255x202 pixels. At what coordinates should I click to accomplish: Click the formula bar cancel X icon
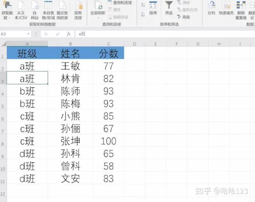(x=46, y=34)
